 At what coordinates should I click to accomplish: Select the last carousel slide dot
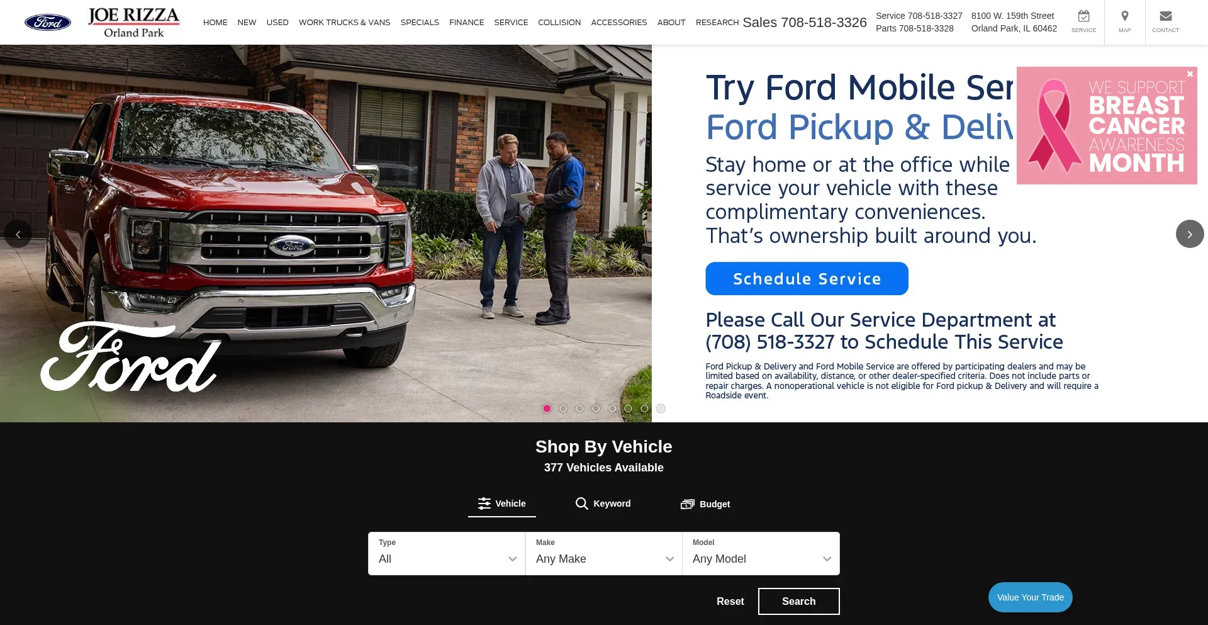[x=661, y=408]
